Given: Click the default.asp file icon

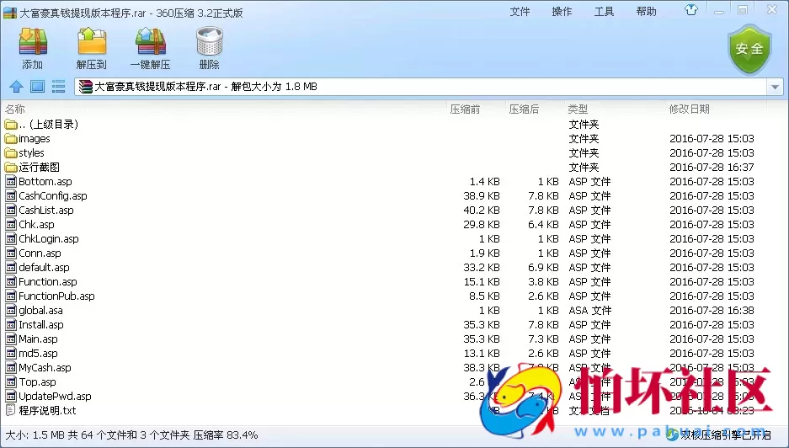Looking at the screenshot, I should [x=11, y=267].
